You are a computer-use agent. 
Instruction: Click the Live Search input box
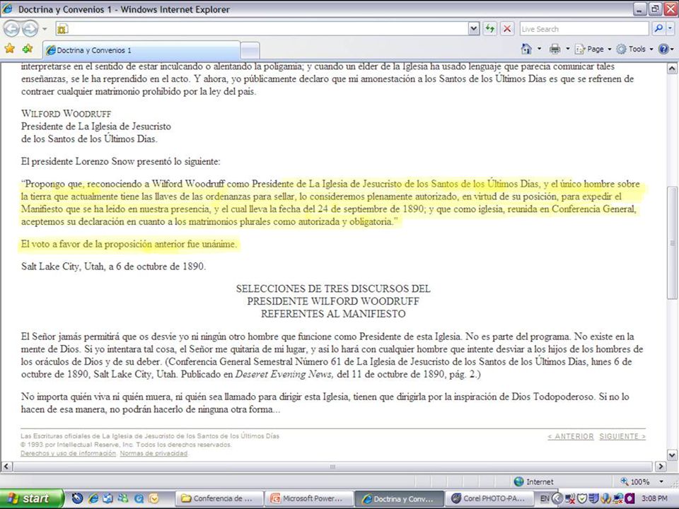(x=584, y=29)
